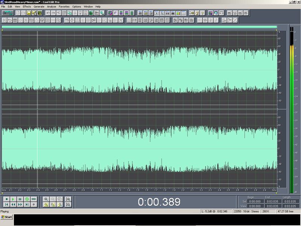Copy selection with green pages icon
This screenshot has height=226, width=301.
pos(70,13)
